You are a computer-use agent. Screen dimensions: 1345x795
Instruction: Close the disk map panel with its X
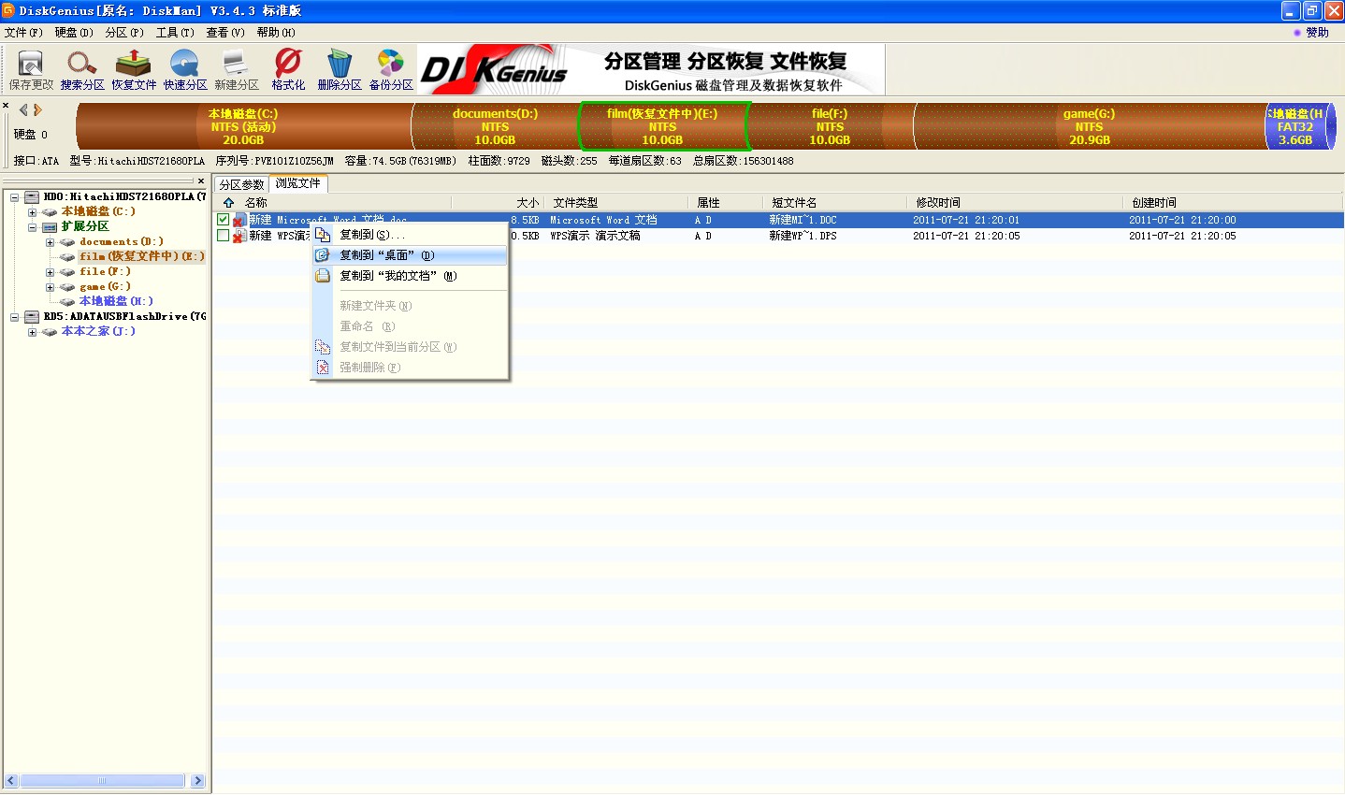6,106
